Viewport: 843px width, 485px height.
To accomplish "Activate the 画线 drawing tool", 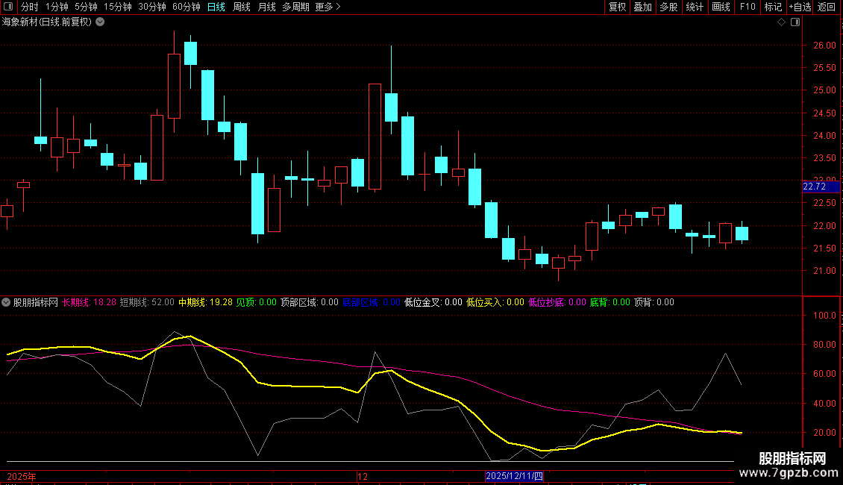I will [x=721, y=7].
